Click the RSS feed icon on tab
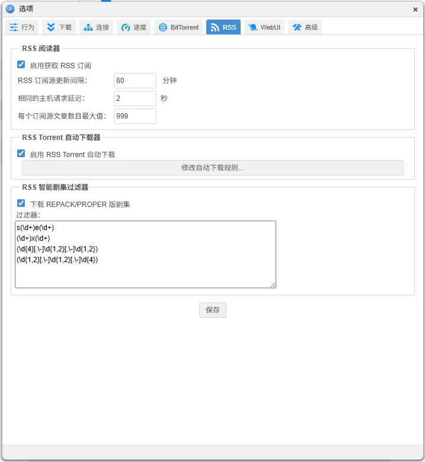 click(215, 27)
